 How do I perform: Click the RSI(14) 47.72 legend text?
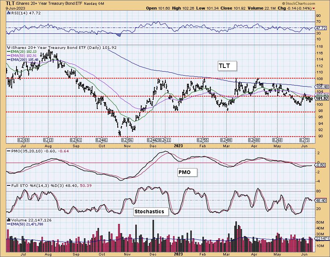pos(26,13)
